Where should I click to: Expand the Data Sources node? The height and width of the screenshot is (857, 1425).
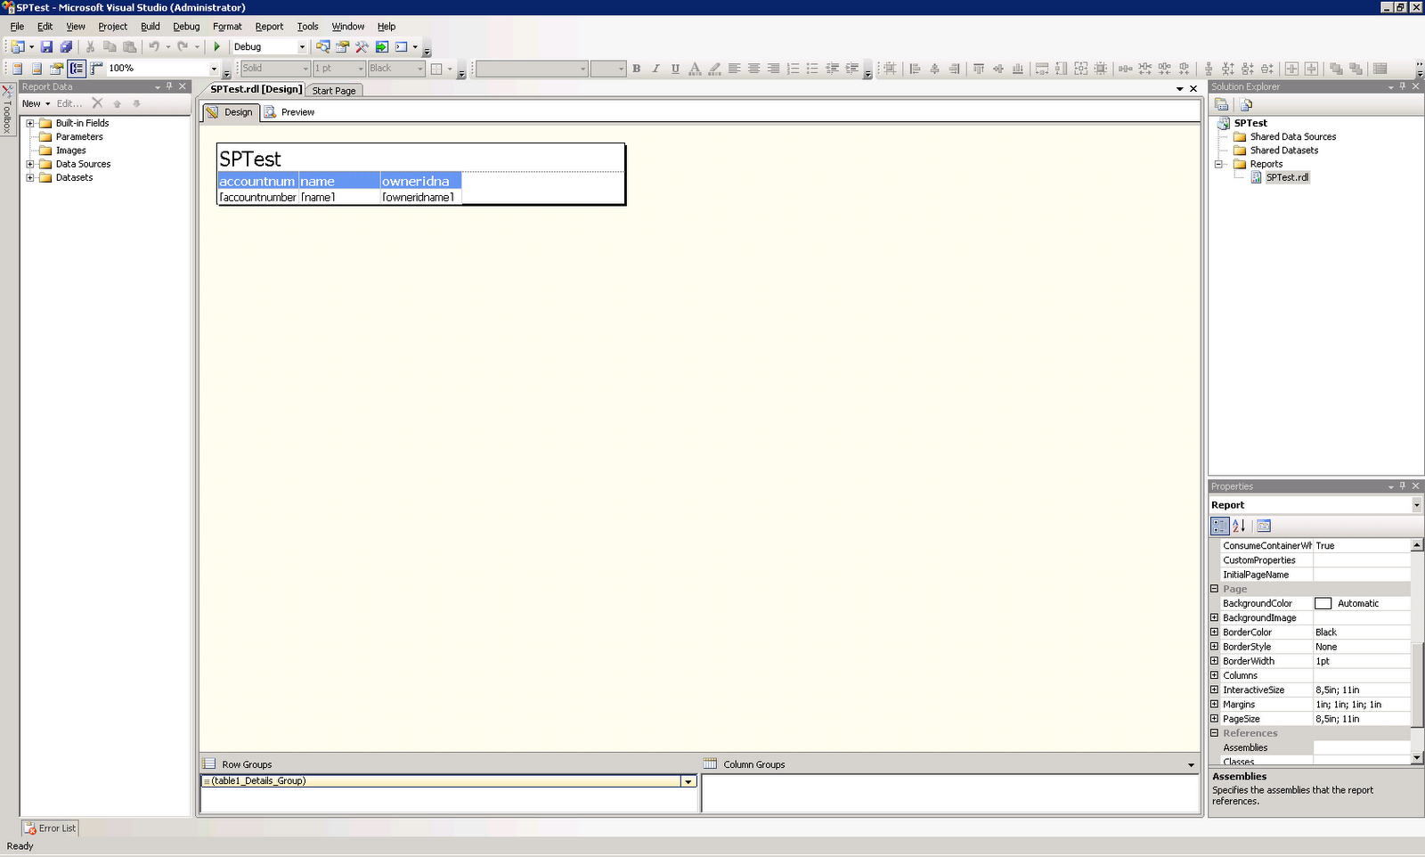point(30,164)
